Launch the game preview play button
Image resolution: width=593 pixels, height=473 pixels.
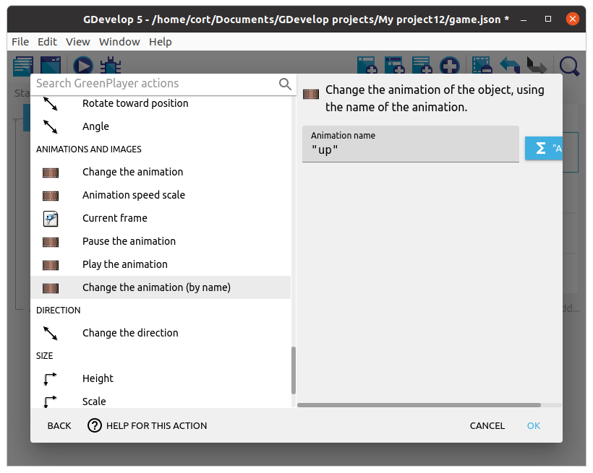point(83,65)
